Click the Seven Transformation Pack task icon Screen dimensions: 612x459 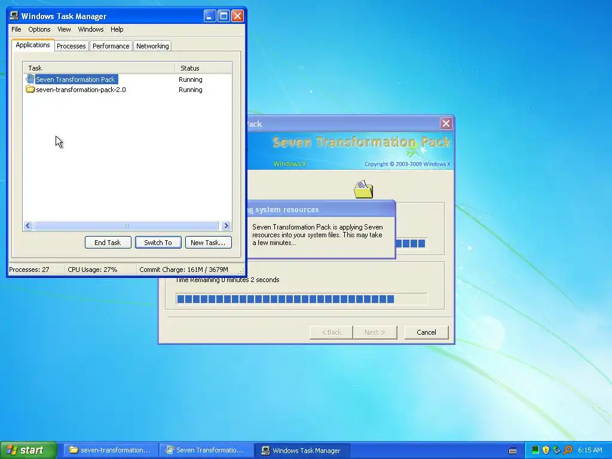click(x=30, y=79)
